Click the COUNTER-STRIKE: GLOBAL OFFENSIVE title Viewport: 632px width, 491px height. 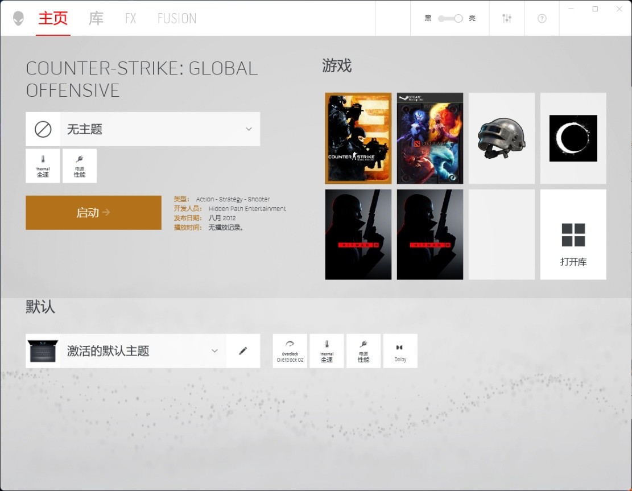point(142,80)
